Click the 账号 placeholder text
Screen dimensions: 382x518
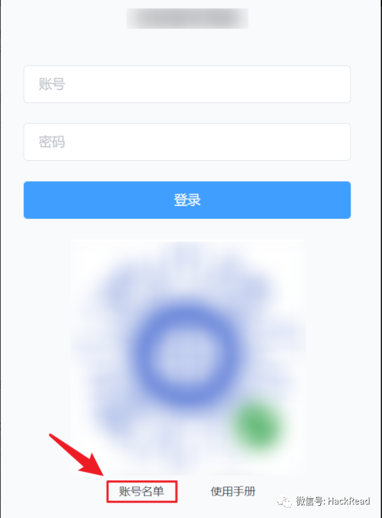click(52, 84)
